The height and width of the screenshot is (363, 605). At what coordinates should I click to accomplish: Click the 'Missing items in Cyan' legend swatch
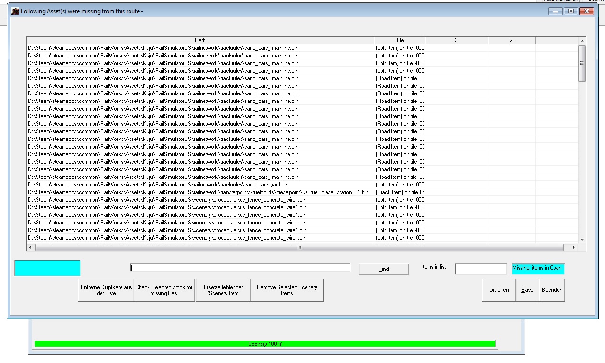(x=538, y=268)
